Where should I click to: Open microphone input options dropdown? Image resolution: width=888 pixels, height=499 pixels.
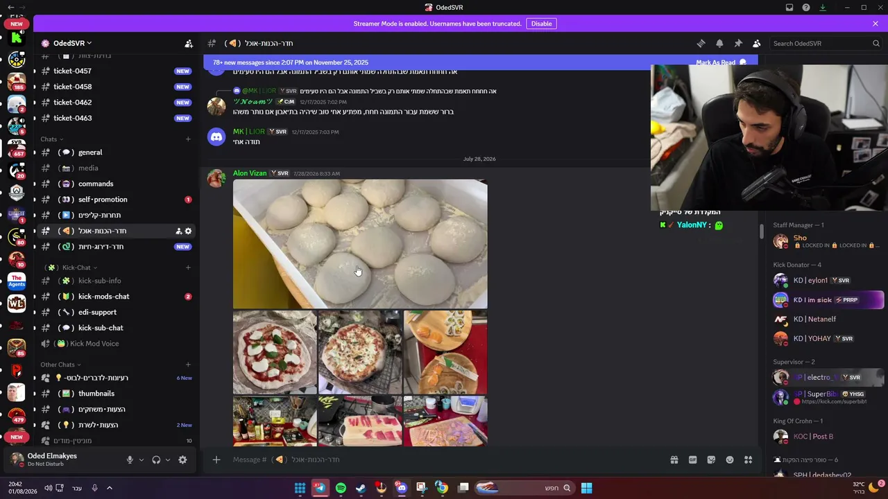point(142,459)
